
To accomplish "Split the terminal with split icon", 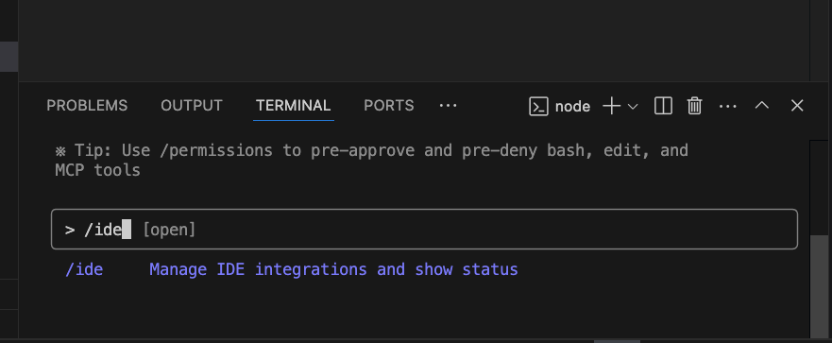I will [663, 106].
